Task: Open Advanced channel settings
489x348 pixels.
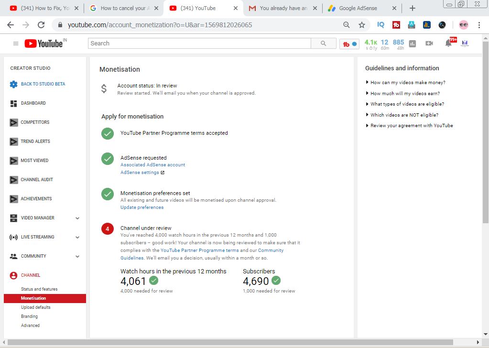Action: pyautogui.click(x=30, y=325)
